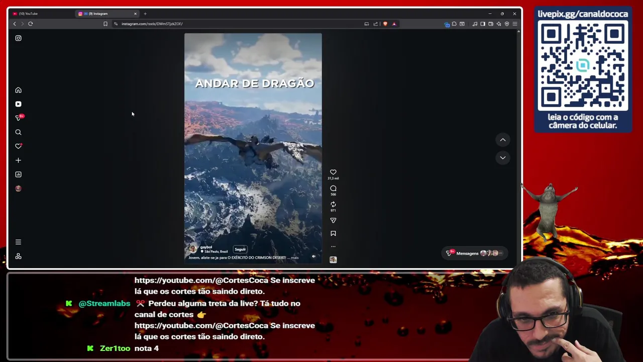Open direct messages from the sidebar
643x362 pixels.
coord(19,118)
